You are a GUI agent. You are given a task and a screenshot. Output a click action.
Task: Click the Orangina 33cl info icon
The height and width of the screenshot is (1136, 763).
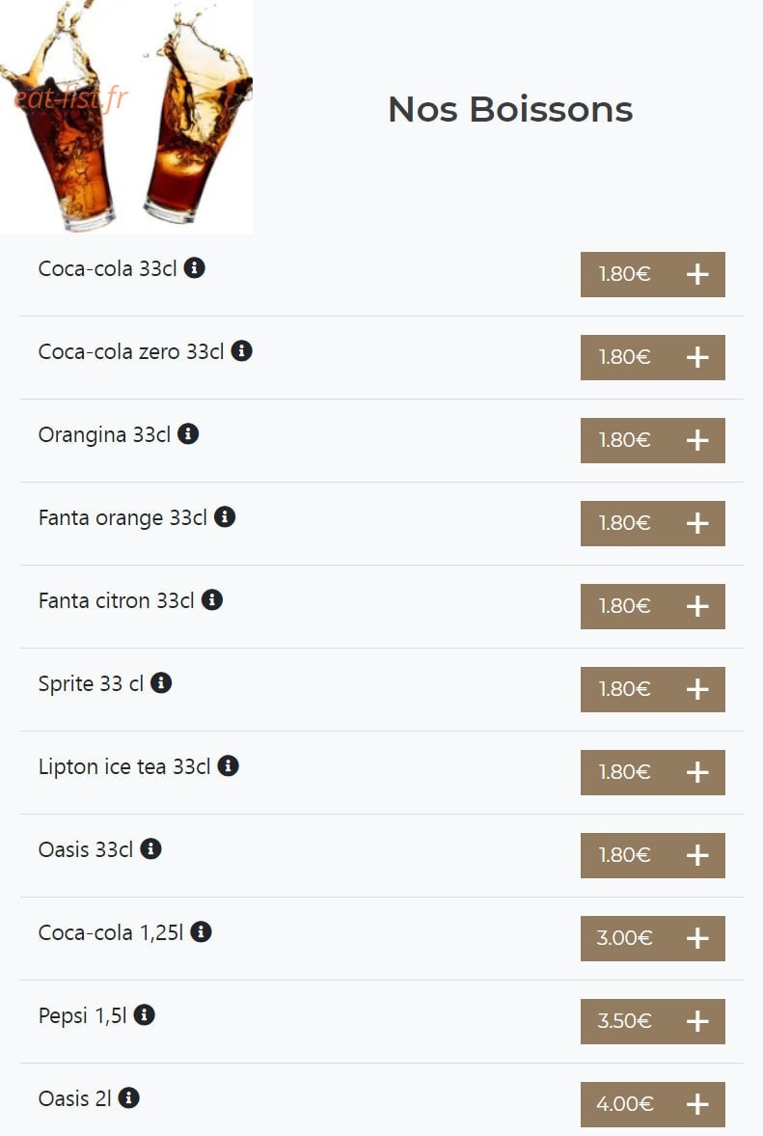188,434
